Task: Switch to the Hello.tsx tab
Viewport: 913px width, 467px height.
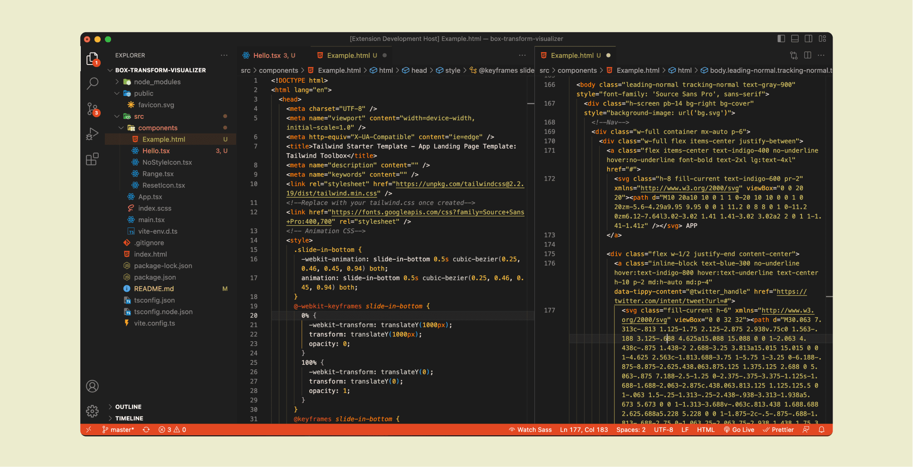Action: point(269,55)
